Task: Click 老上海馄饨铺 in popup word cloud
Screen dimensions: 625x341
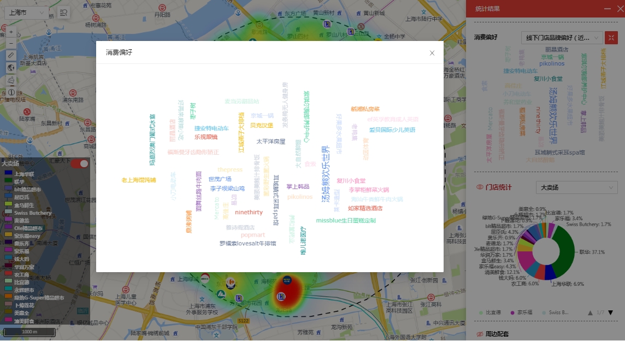Action: point(139,180)
